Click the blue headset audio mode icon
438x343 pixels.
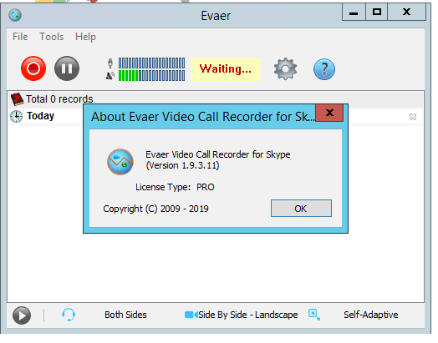[x=69, y=315]
